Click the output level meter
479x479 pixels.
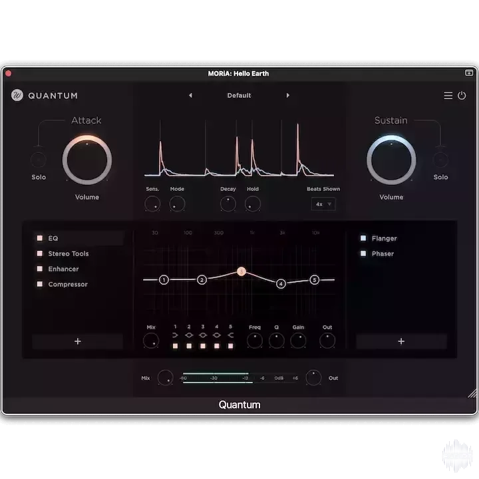[x=239, y=378]
